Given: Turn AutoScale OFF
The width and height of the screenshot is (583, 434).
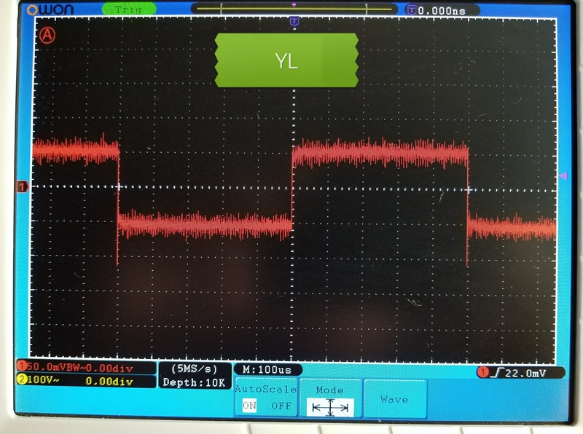Looking at the screenshot, I should 281,406.
